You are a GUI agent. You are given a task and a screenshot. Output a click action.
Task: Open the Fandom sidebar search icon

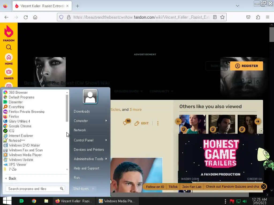point(9,47)
